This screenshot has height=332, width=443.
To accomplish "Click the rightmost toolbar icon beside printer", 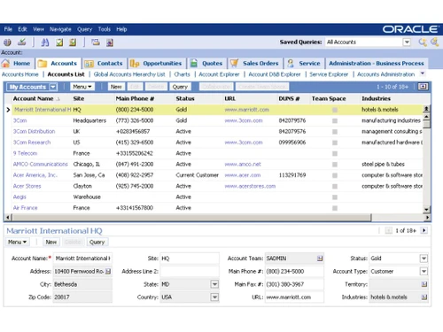I will (110, 42).
